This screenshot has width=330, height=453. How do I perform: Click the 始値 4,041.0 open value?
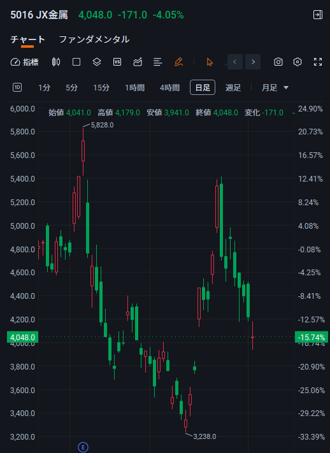pyautogui.click(x=69, y=113)
